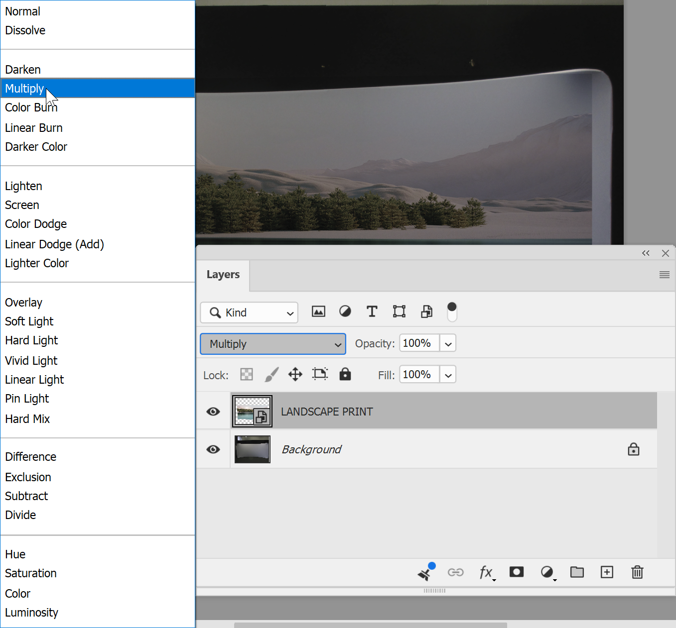Select Color Dodge blend mode
676x628 pixels.
98,224
